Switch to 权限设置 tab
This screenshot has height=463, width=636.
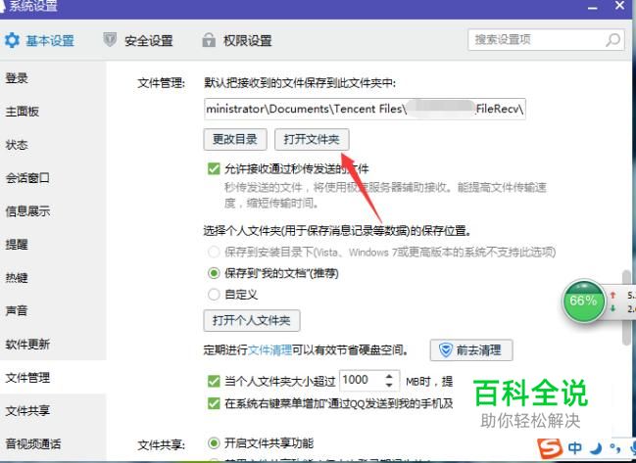[237, 40]
